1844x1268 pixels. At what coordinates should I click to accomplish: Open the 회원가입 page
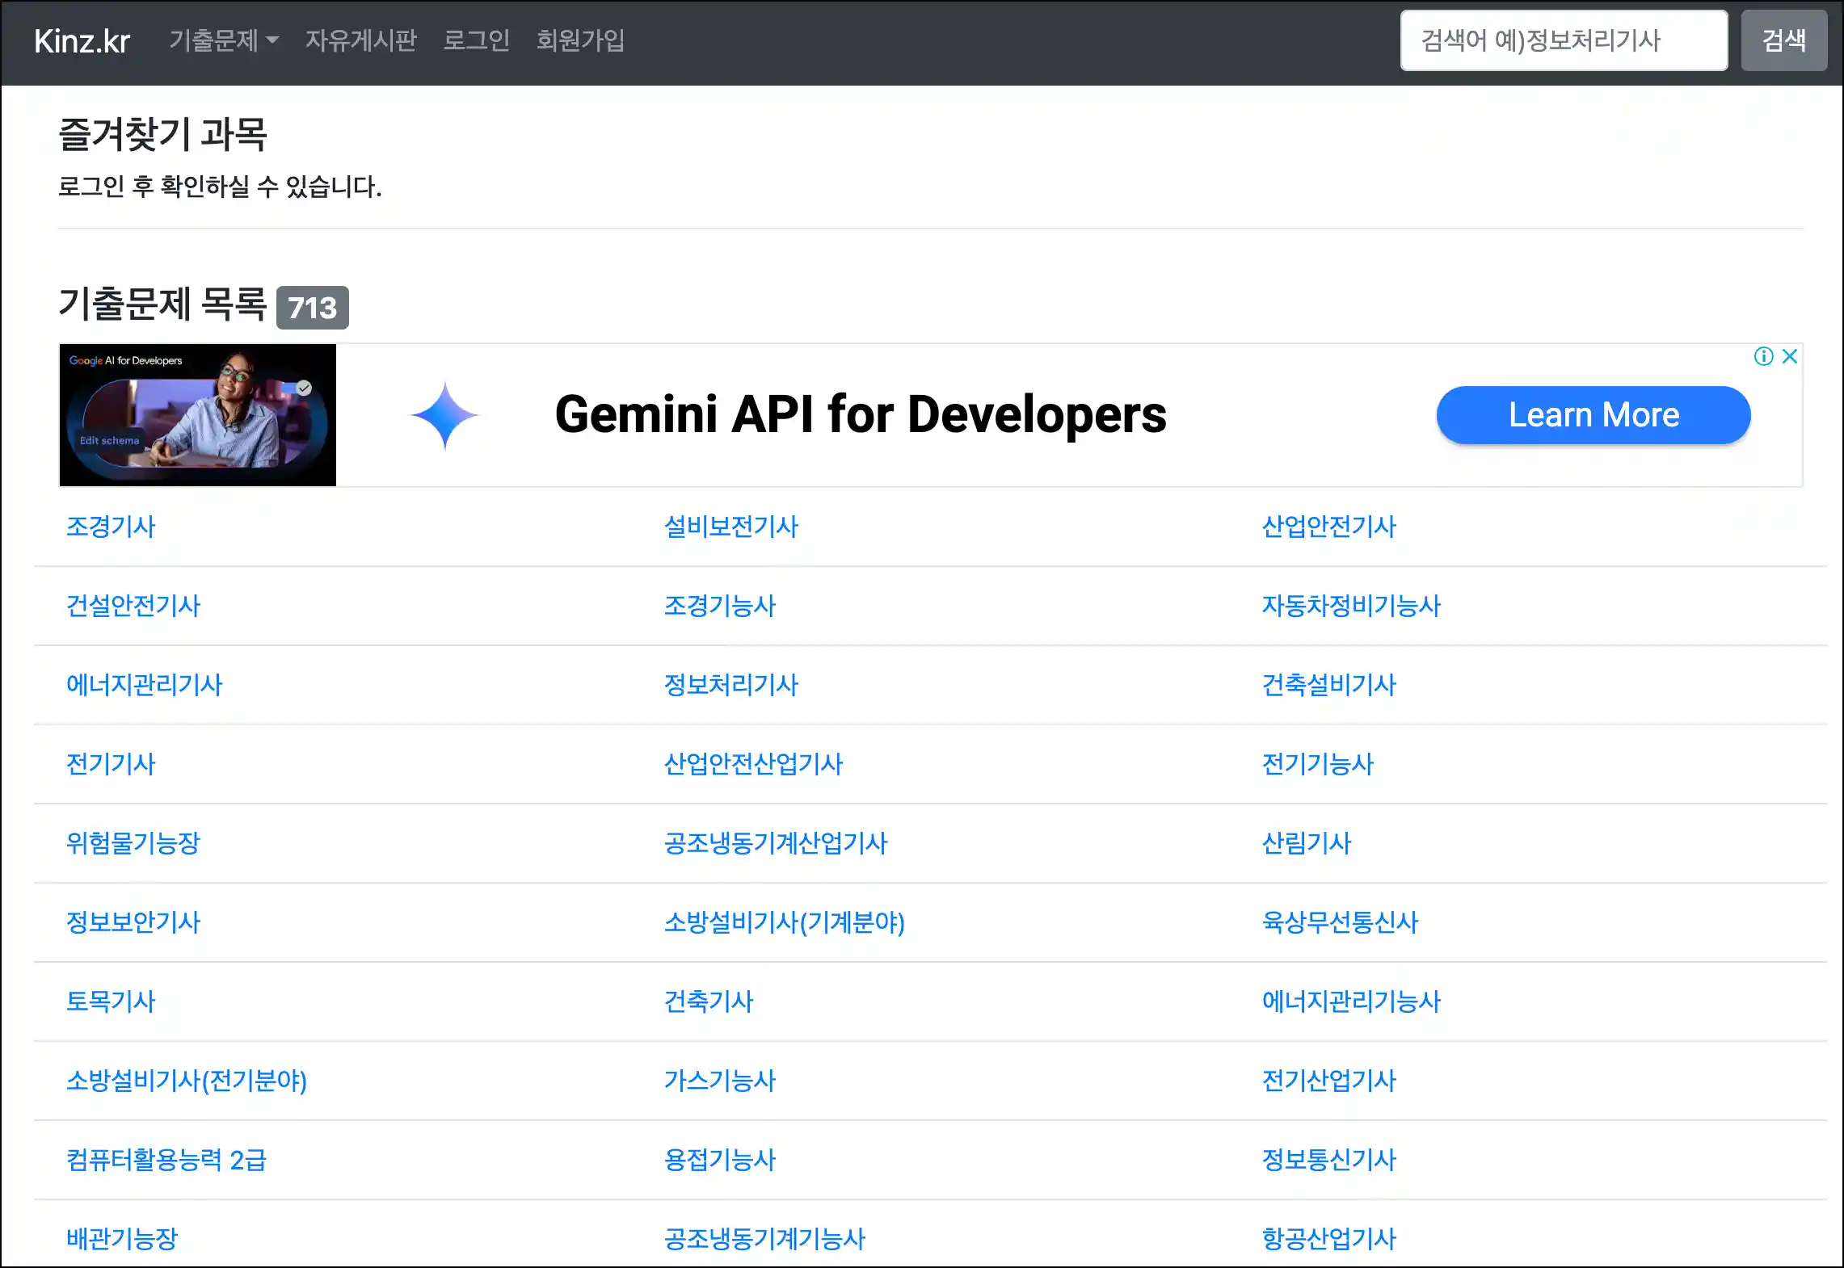tap(581, 40)
